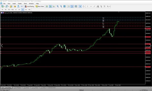The image size is (152, 91).
Task: Select the Trendline drawing tool
Action: click(94, 6)
